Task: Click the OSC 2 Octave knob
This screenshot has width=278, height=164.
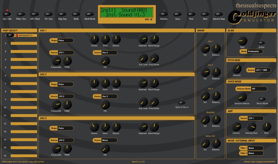Action: tap(94, 83)
